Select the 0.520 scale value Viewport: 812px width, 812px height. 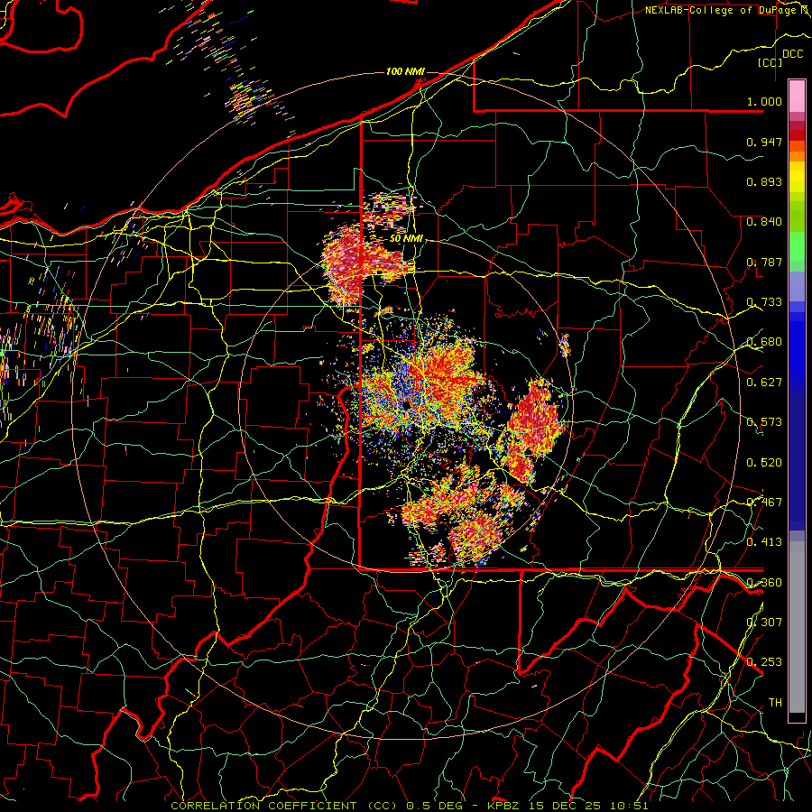click(x=764, y=463)
